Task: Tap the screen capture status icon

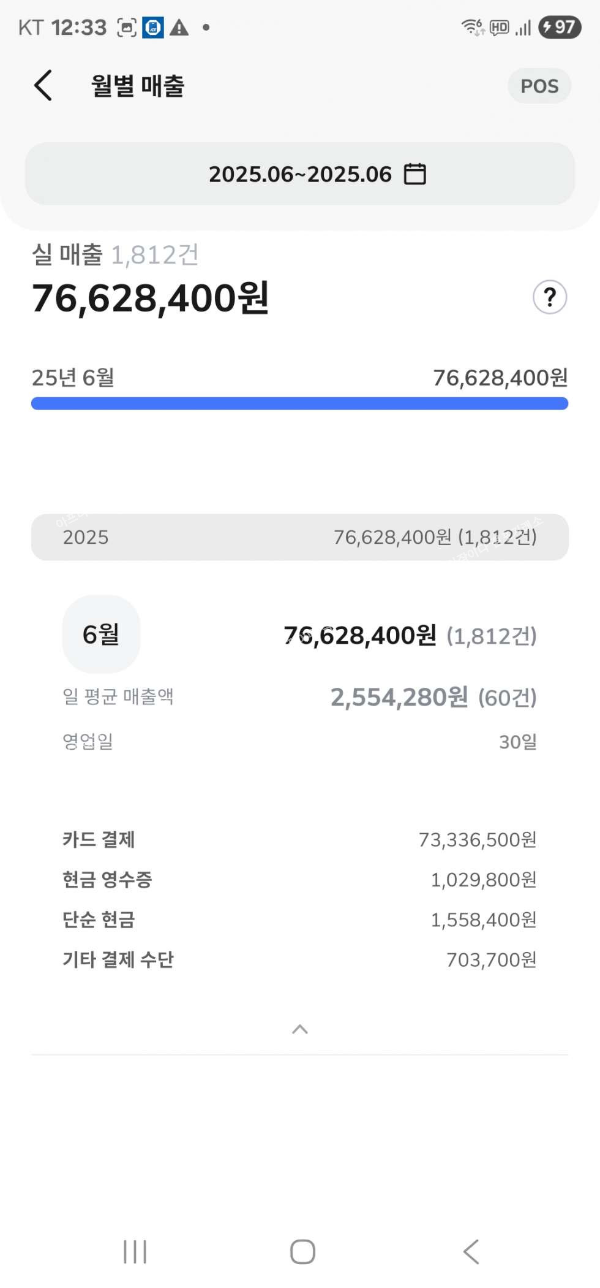Action: pos(127,28)
